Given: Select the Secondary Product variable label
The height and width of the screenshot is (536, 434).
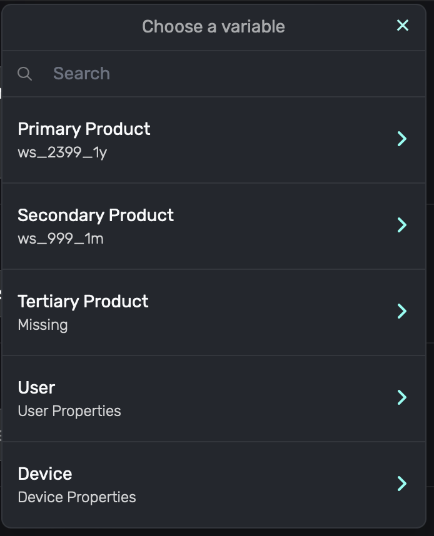Looking at the screenshot, I should [x=96, y=216].
